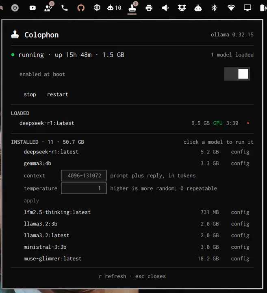
Task: Run the lfm2.5-thinking:latest model
Action: 57,212
